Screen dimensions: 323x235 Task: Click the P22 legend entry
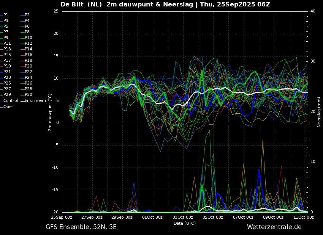(26, 72)
